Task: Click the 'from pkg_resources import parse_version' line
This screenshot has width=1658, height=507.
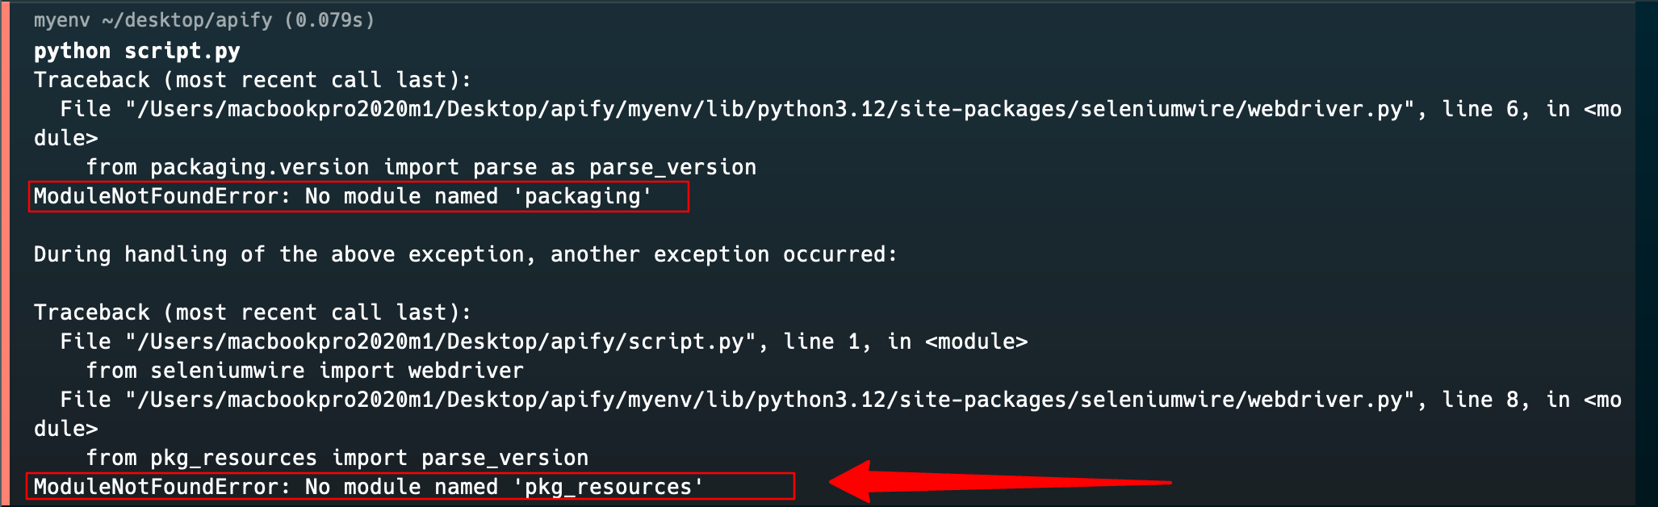Action: point(337,458)
